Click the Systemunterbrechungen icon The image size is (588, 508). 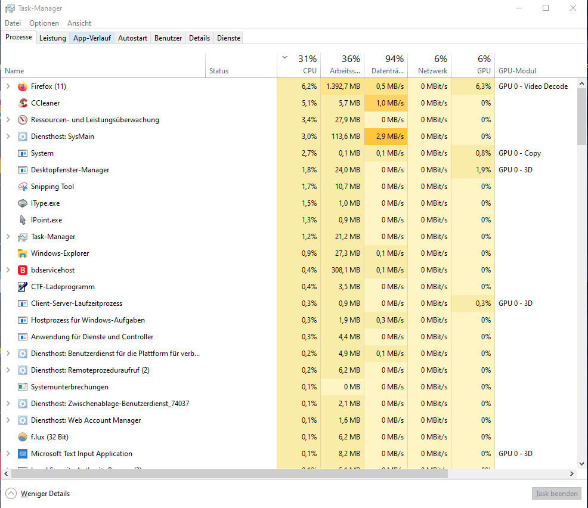pos(23,387)
